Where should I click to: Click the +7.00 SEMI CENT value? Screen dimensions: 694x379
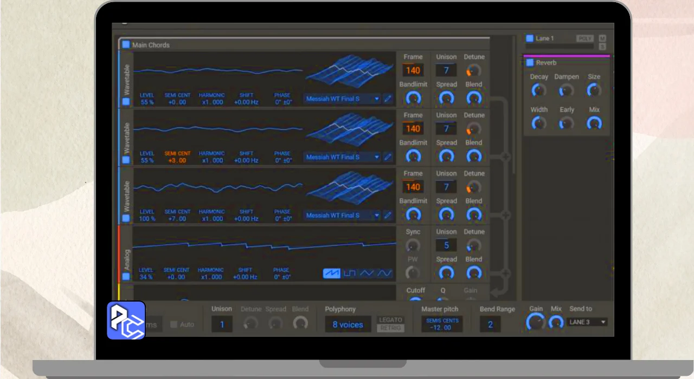177,219
